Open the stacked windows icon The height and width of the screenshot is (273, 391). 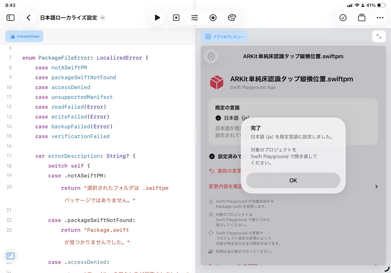click(362, 18)
